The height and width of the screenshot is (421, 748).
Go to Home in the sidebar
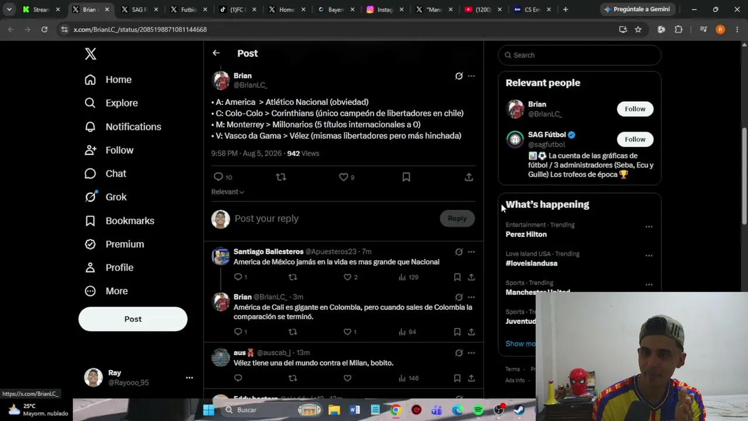(108, 80)
